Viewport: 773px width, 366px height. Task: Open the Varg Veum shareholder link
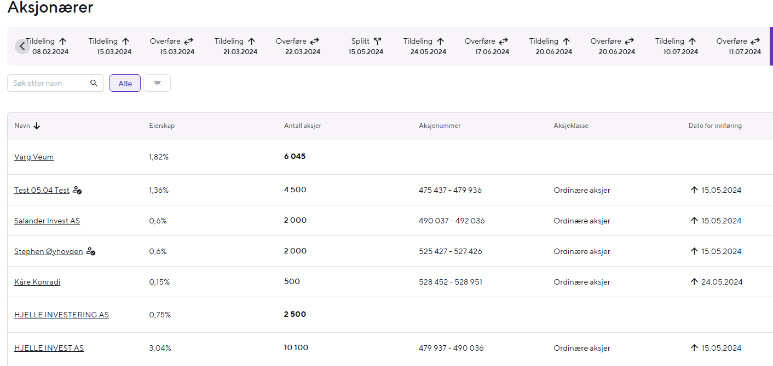pos(34,157)
